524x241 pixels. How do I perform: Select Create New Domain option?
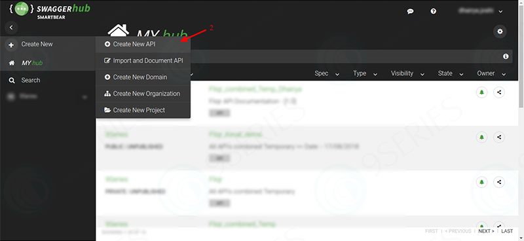pos(143,77)
